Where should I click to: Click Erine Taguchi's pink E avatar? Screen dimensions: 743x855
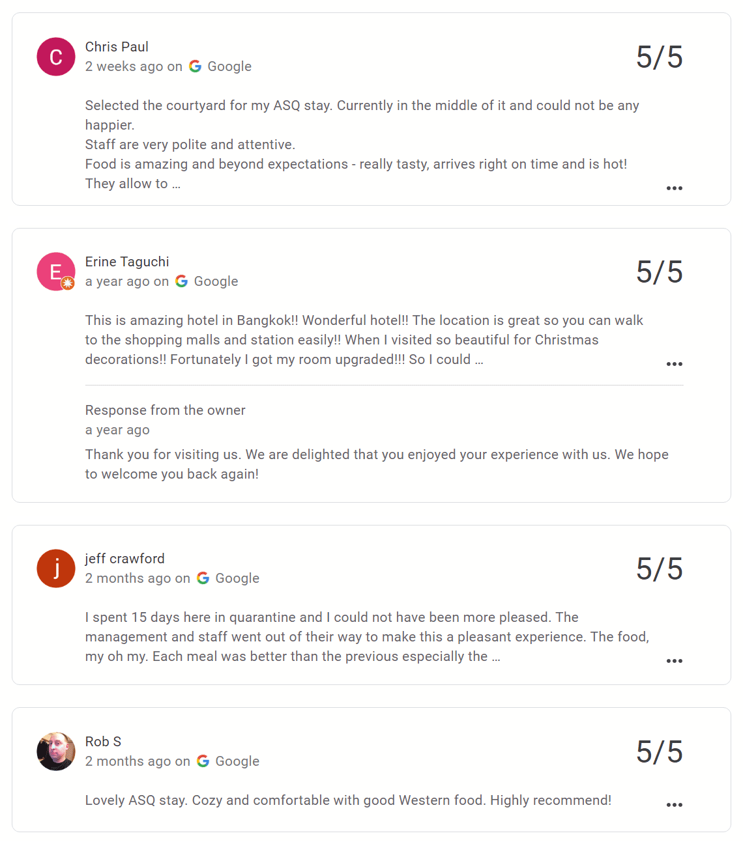(55, 271)
